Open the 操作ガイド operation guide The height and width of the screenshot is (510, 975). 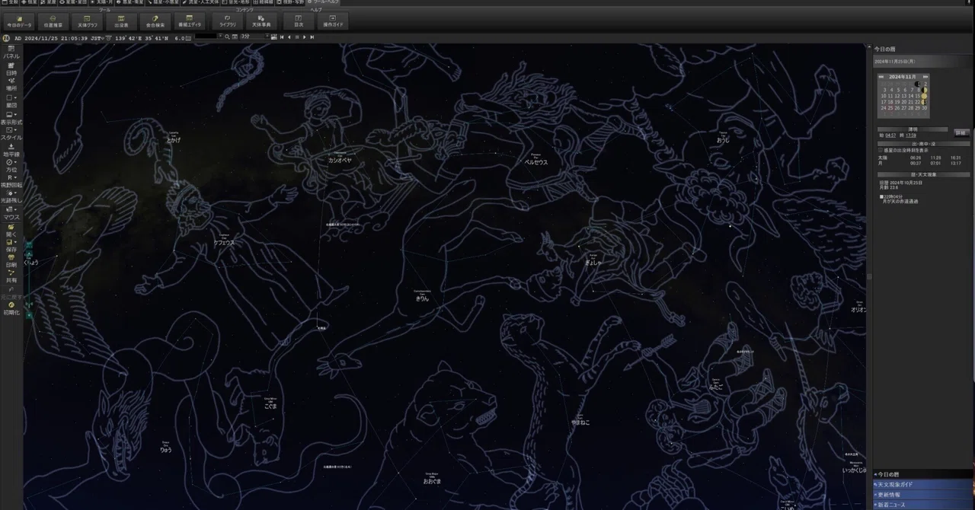(332, 21)
